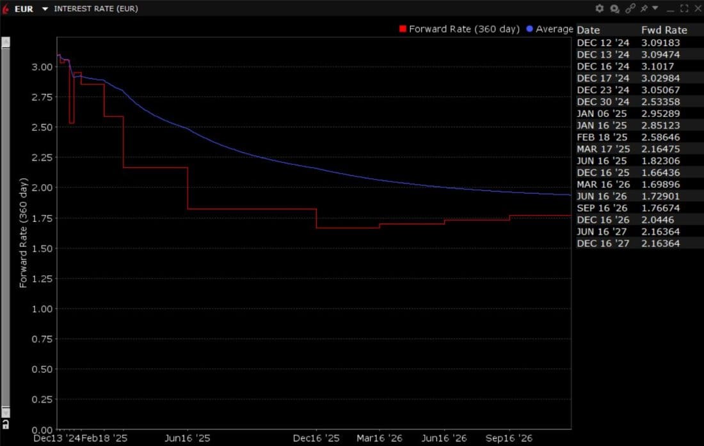704x446 pixels.
Task: Select the MAR 17 '25 date cell
Action: (604, 149)
